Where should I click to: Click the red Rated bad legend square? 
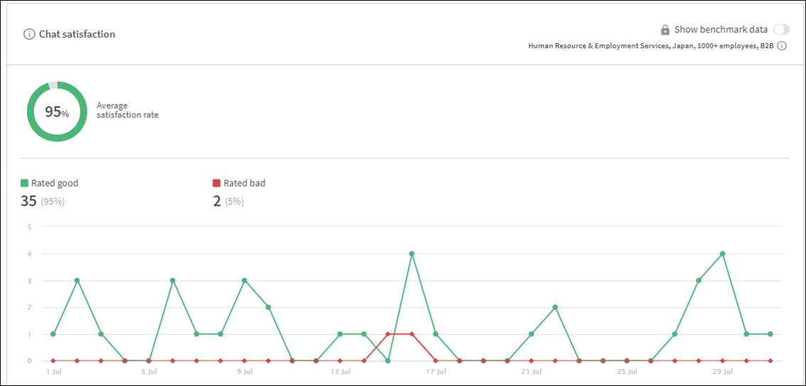(x=217, y=183)
